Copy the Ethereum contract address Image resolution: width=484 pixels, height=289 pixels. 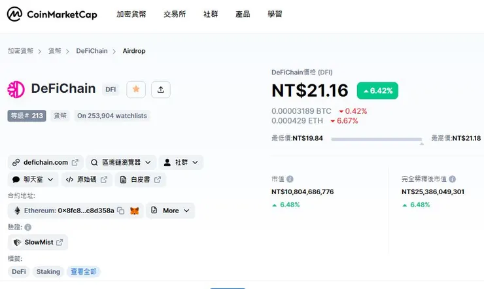pos(121,211)
